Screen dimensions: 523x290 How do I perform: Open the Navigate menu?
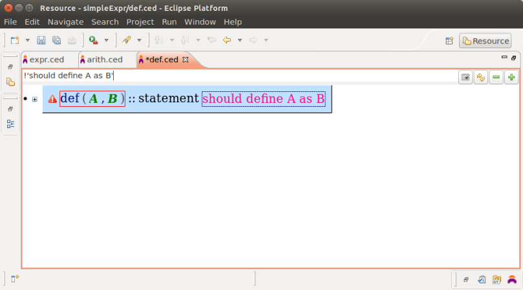tap(65, 21)
